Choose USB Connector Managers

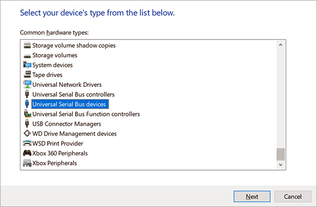tap(67, 124)
